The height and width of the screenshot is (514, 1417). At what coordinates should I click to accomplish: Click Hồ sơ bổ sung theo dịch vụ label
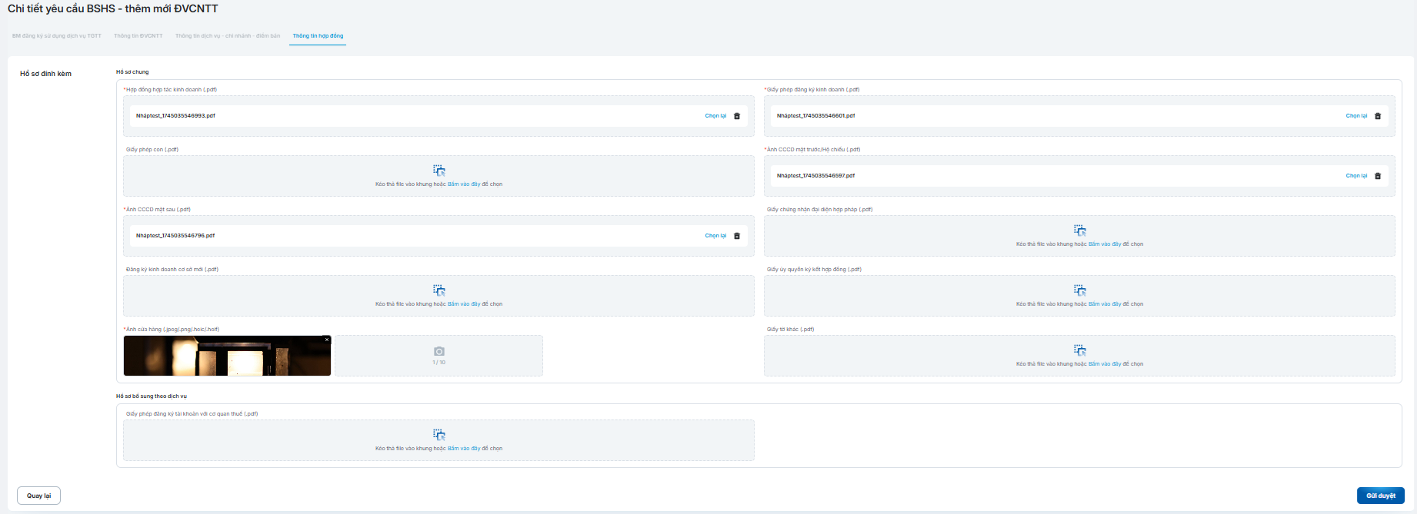(152, 396)
